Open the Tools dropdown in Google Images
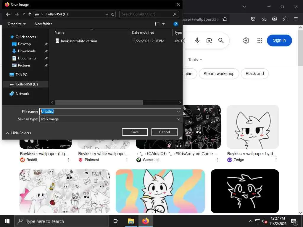This screenshot has height=227, width=303. (195, 60)
